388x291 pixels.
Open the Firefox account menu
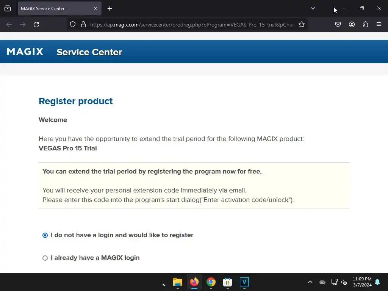[352, 24]
